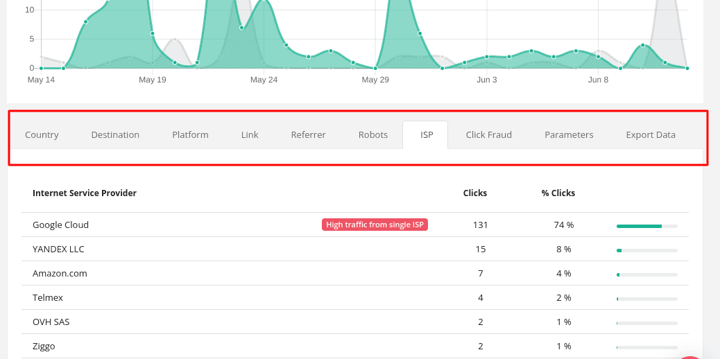Click the 'High traffic from single ISP' badge
This screenshot has height=359, width=720.
[375, 225]
